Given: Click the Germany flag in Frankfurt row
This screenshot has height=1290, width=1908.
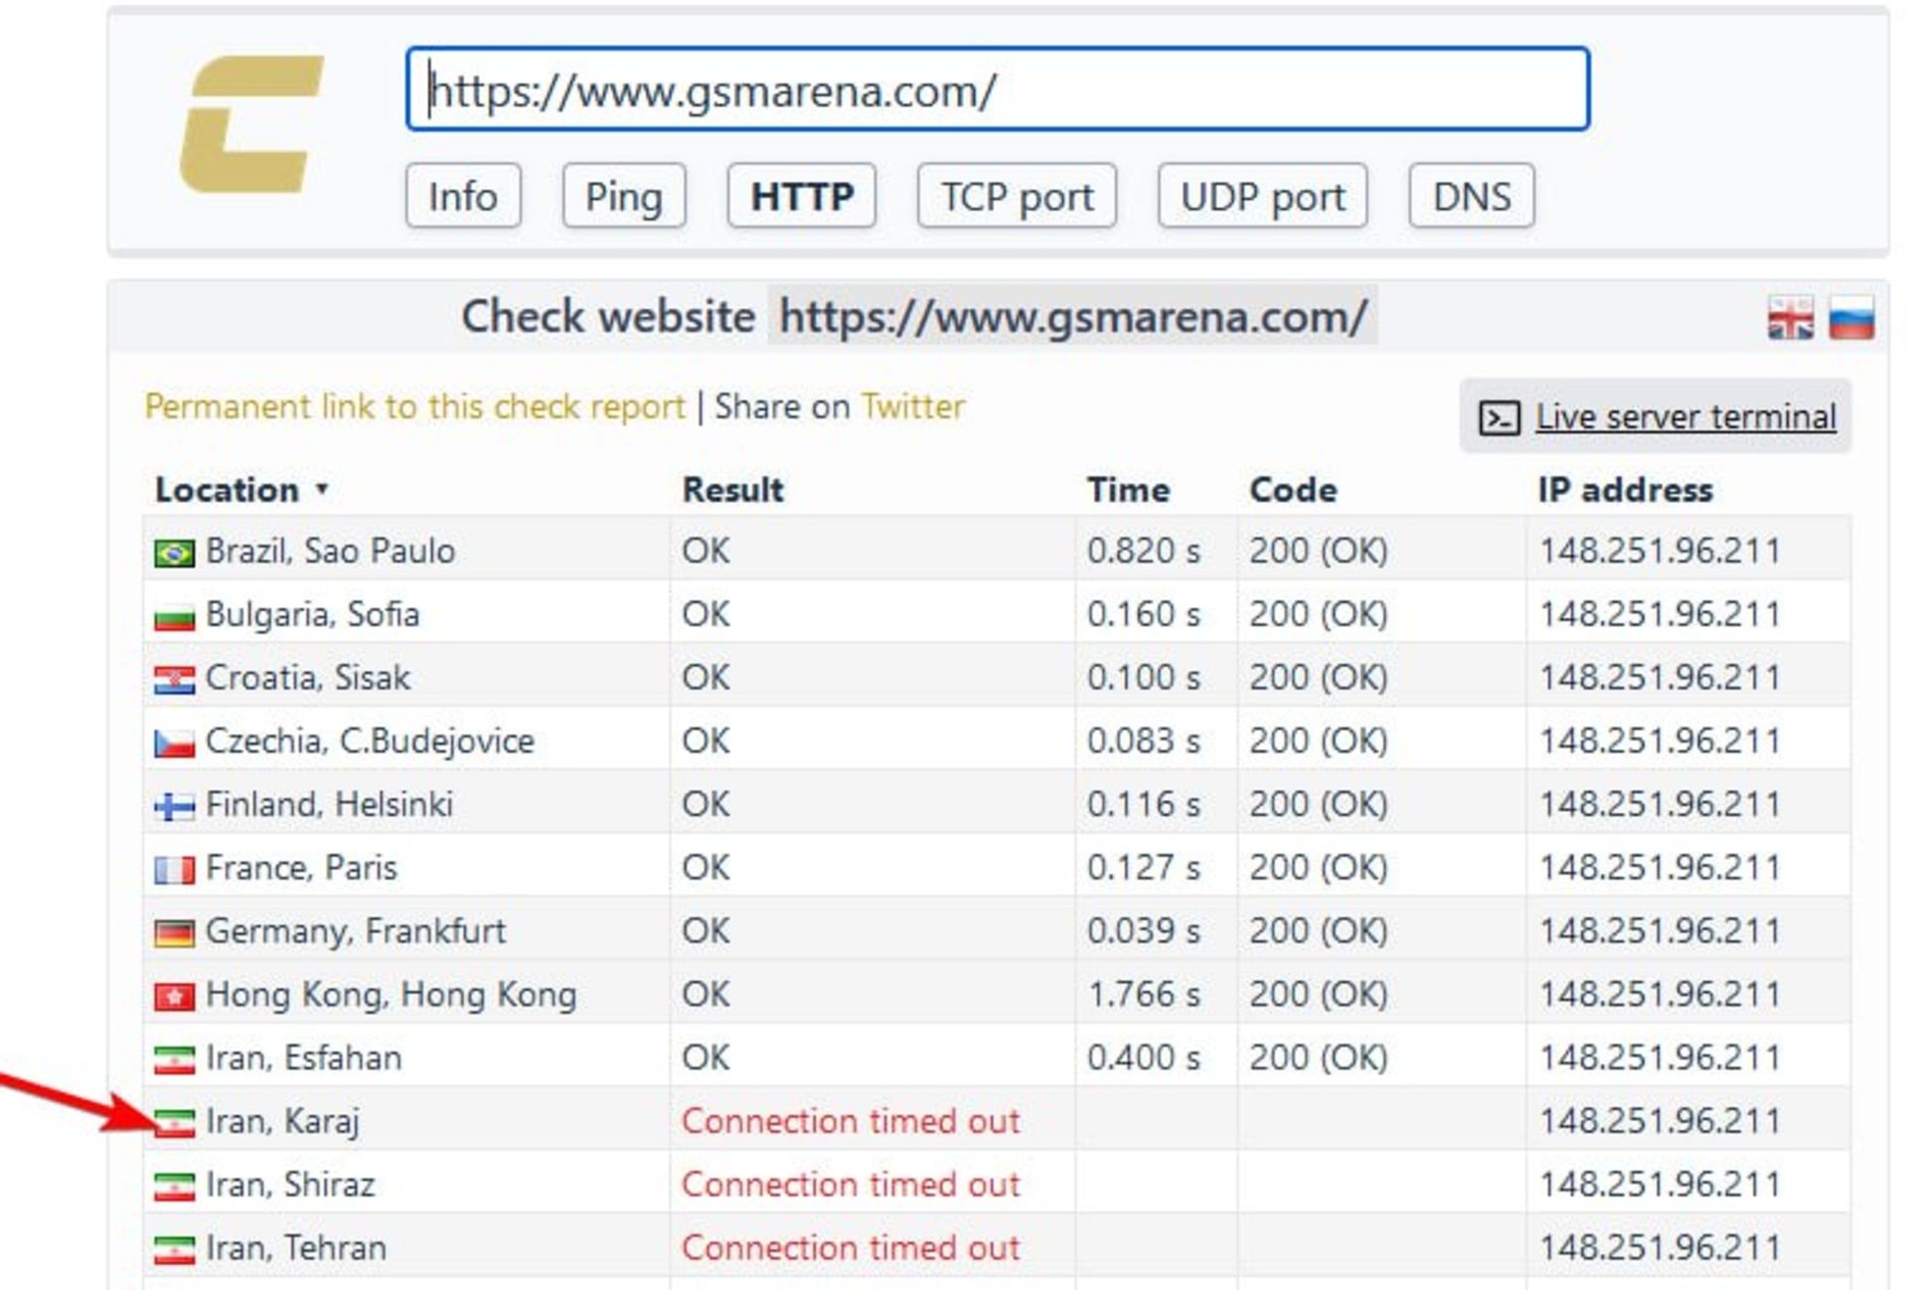Looking at the screenshot, I should coord(174,933).
